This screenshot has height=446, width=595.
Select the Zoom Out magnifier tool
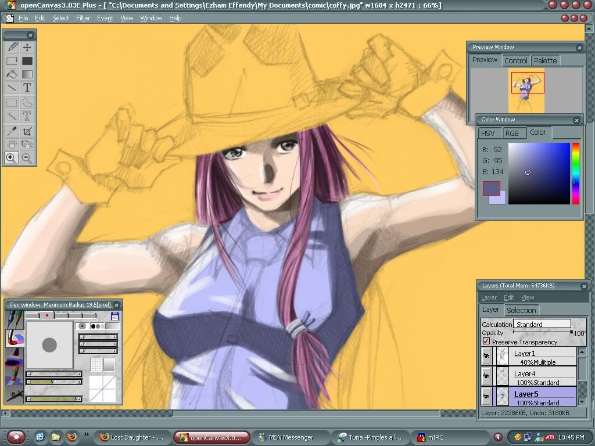[27, 157]
